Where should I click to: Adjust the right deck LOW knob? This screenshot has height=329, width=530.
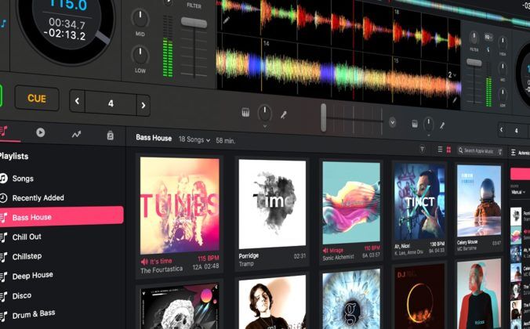tap(503, 95)
